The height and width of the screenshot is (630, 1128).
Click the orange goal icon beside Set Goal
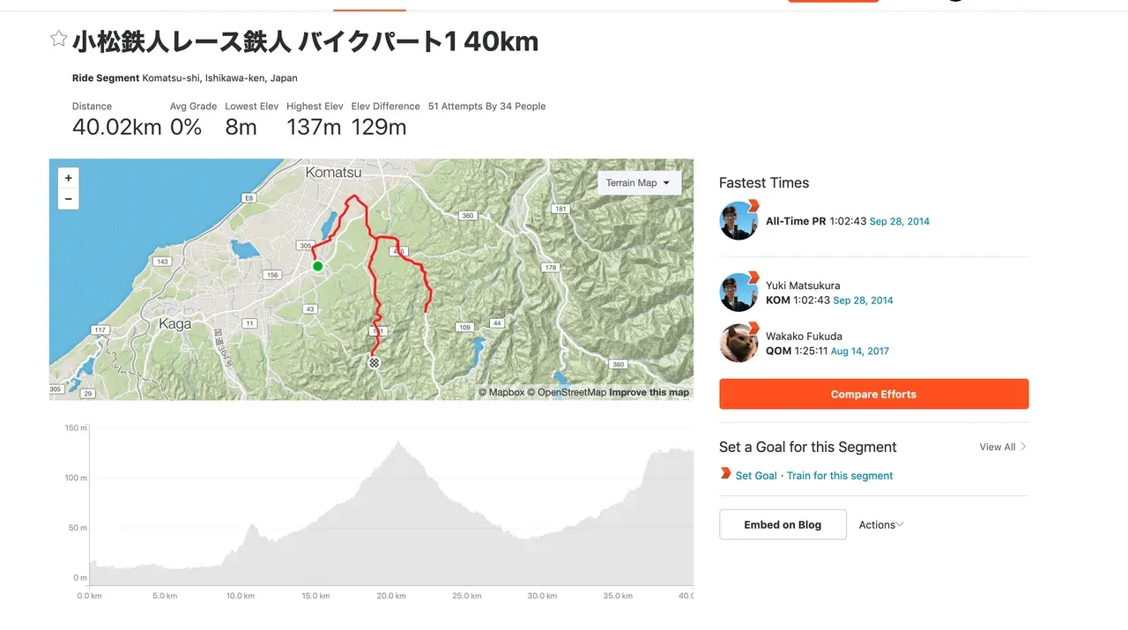click(x=724, y=475)
